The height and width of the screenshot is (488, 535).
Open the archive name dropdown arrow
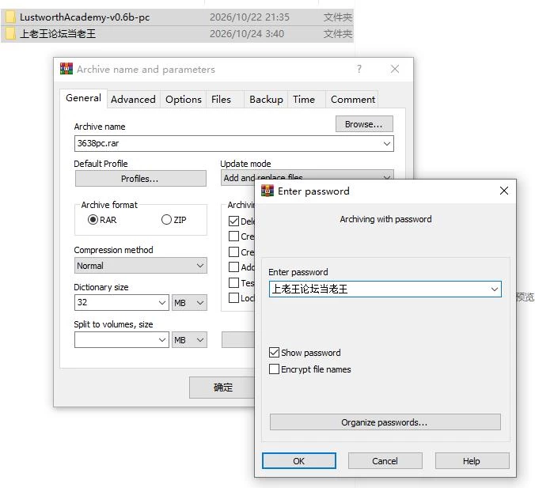tap(386, 144)
